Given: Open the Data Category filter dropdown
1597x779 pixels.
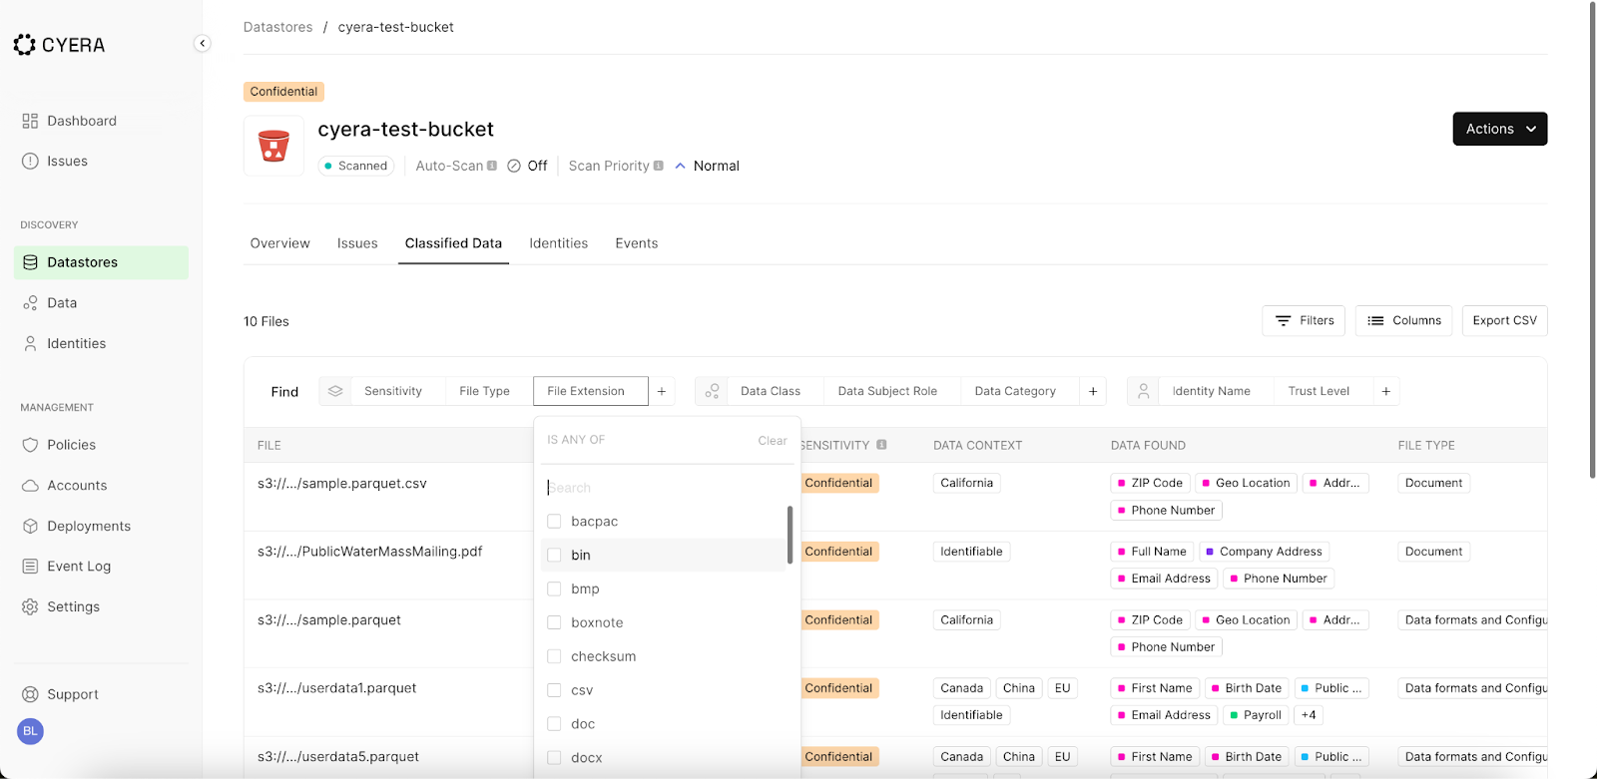Looking at the screenshot, I should click(x=1015, y=391).
